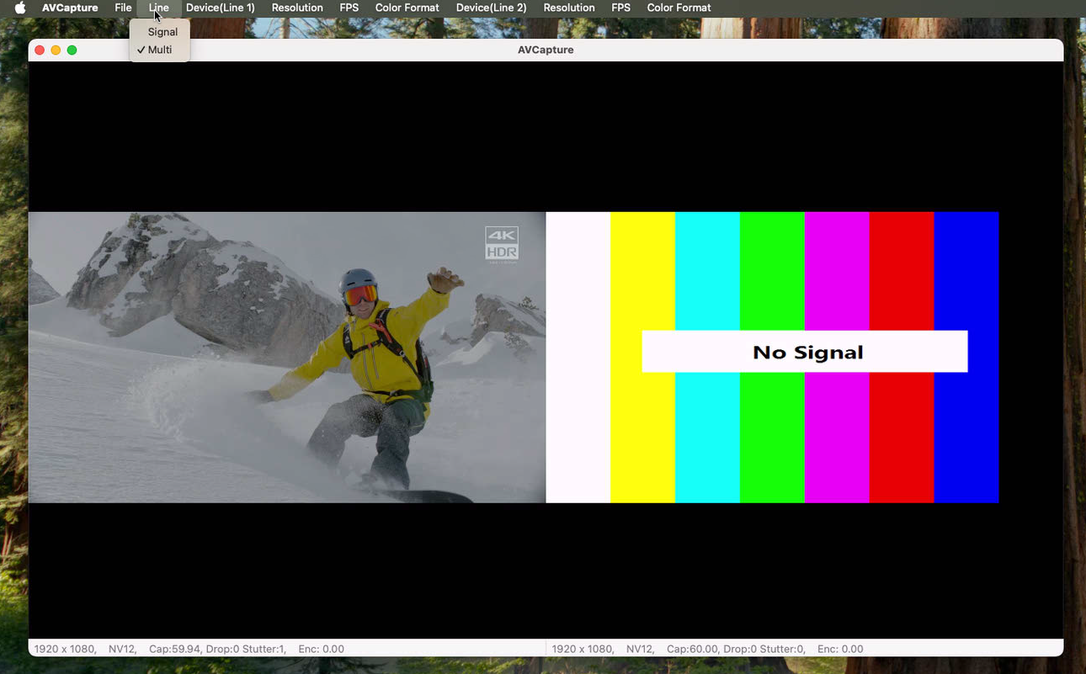Image resolution: width=1086 pixels, height=674 pixels.
Task: Click the Line menu title
Action: 158,8
